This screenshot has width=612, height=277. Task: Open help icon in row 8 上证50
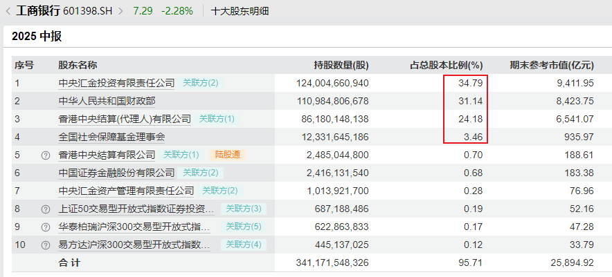pyautogui.click(x=46, y=209)
